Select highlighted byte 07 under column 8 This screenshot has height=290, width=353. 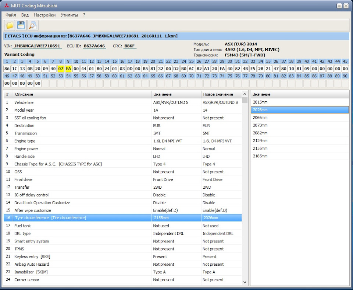coord(61,69)
